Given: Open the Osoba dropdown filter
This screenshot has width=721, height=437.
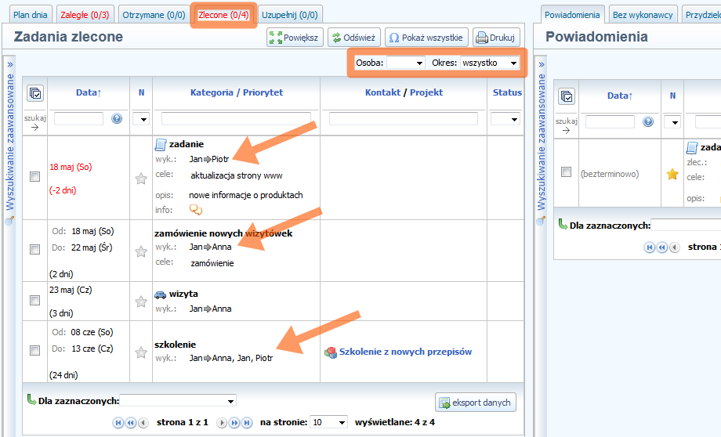Looking at the screenshot, I should (405, 63).
